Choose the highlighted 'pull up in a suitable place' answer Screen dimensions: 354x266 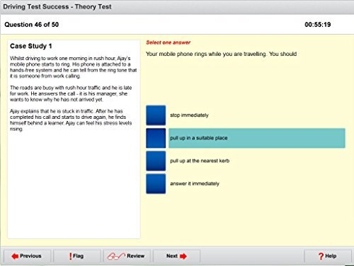(257, 138)
